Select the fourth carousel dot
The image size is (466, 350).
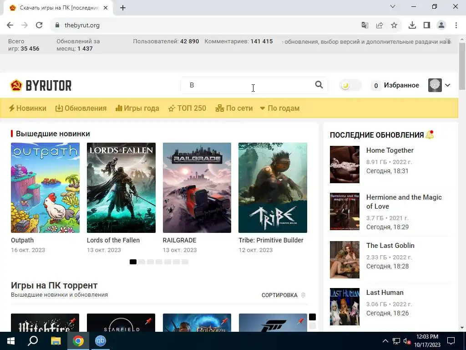[x=159, y=262]
